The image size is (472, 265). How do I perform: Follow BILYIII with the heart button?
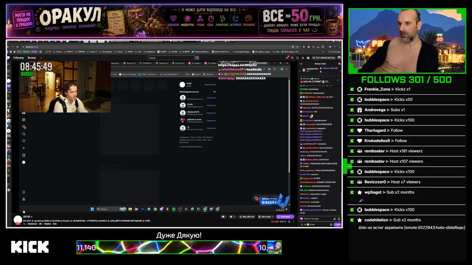coord(223,217)
